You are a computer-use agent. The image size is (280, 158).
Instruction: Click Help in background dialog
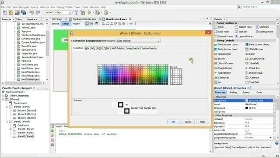(202, 122)
